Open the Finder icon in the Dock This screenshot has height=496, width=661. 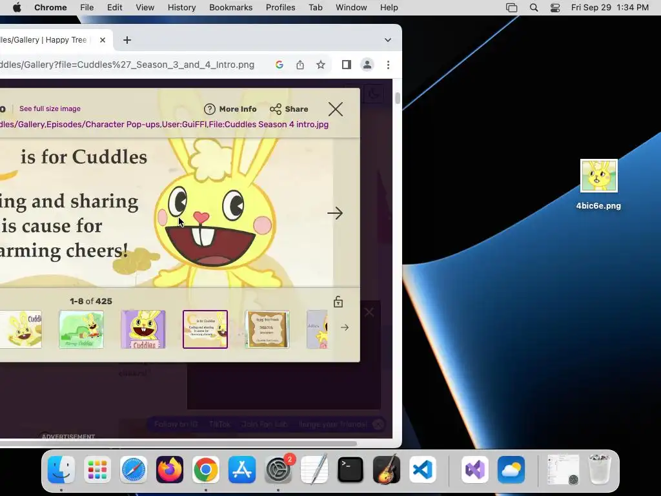click(x=61, y=470)
